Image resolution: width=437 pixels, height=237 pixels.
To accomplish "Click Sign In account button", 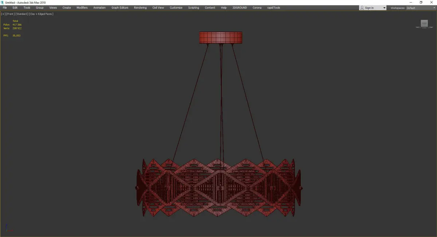I will coord(370,8).
